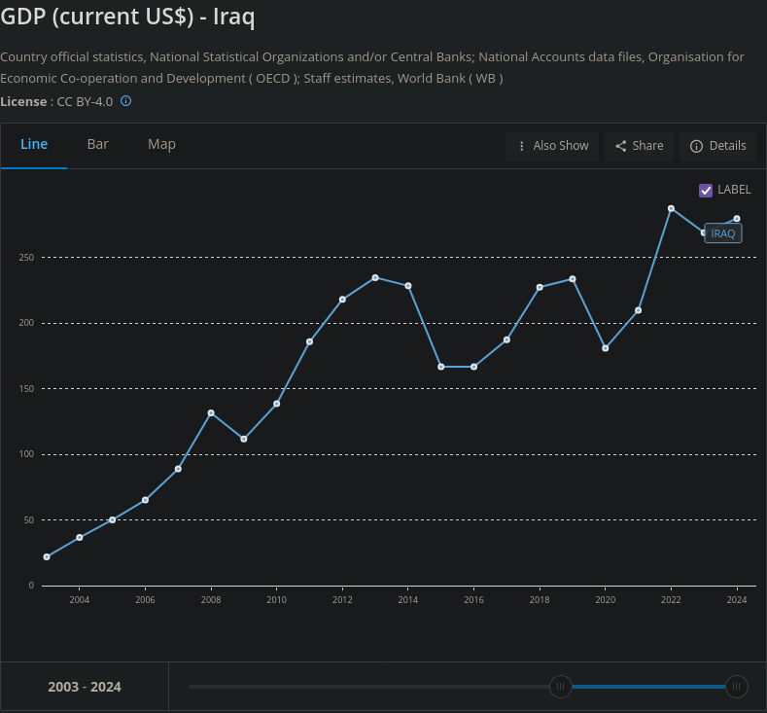Click the IRAQ series label tag
Viewport: 767px width, 713px height.
click(723, 233)
